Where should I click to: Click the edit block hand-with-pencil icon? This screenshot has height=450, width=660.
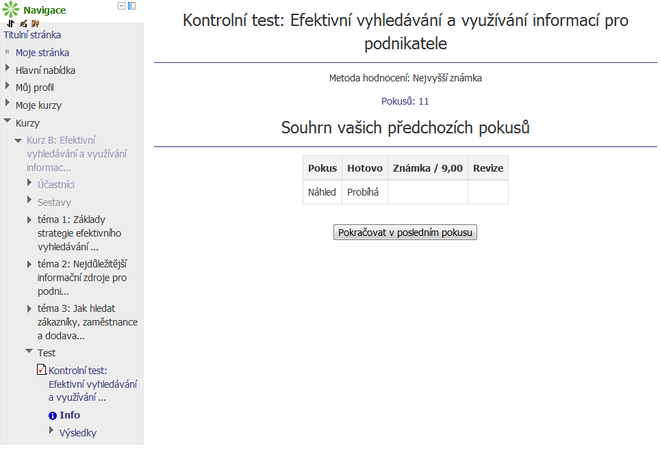click(x=23, y=23)
